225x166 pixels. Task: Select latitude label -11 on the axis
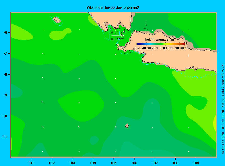click(4, 137)
